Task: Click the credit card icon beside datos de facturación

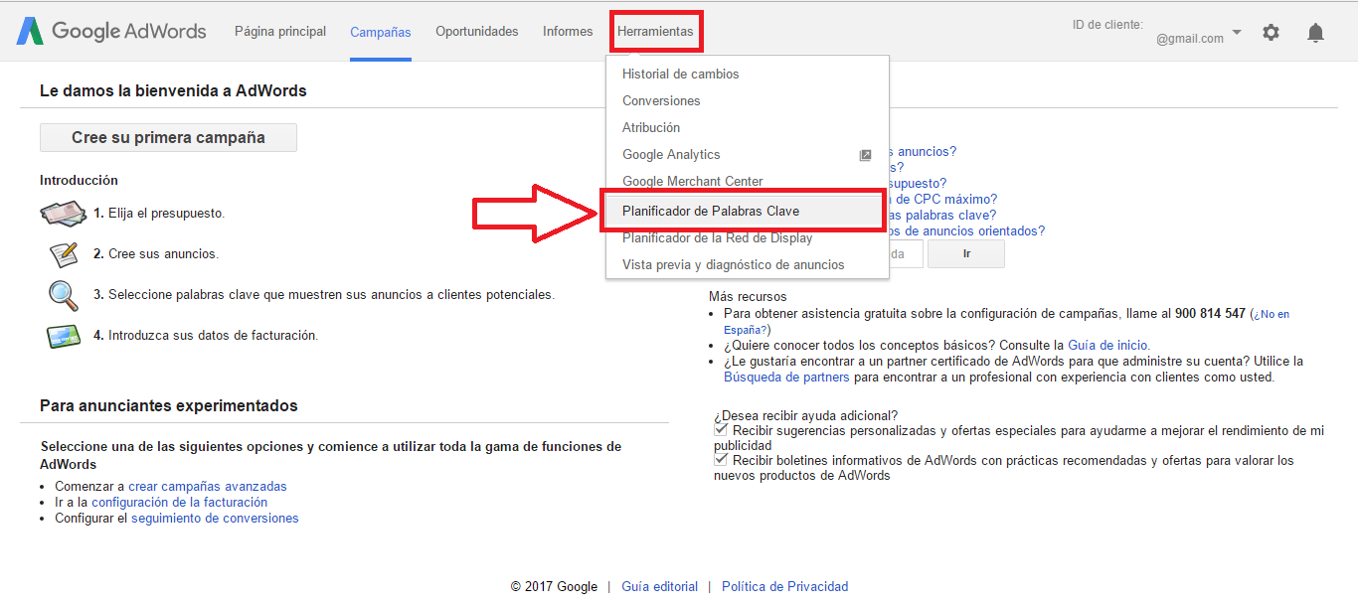Action: tap(64, 336)
